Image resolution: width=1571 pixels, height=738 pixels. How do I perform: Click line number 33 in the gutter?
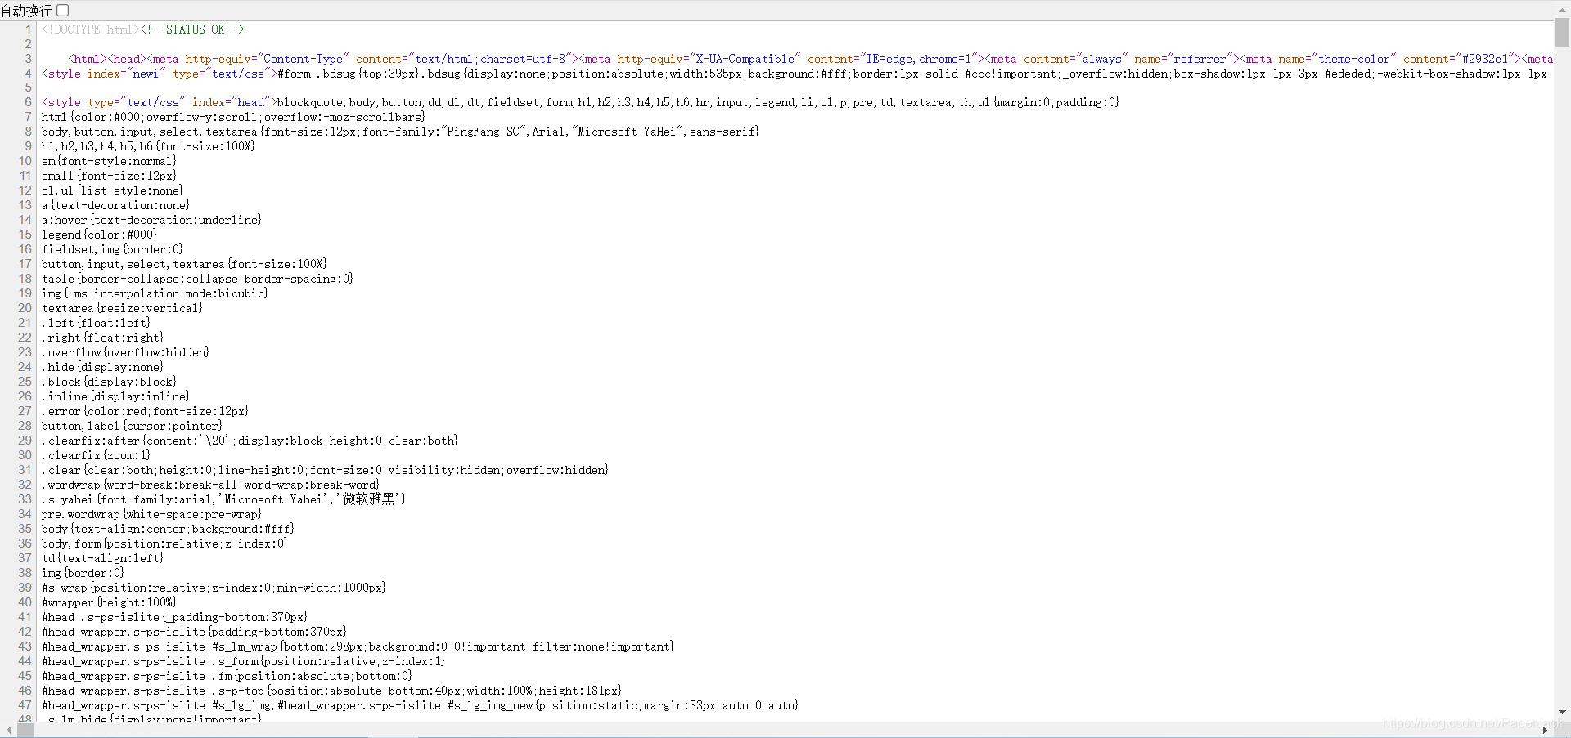(25, 499)
